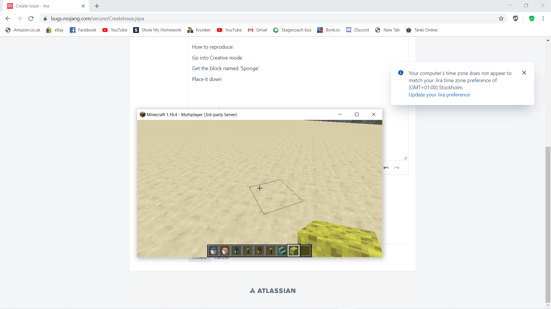Viewport: 551px width, 309px height.
Task: Open a new browser tab
Action: pos(97,6)
